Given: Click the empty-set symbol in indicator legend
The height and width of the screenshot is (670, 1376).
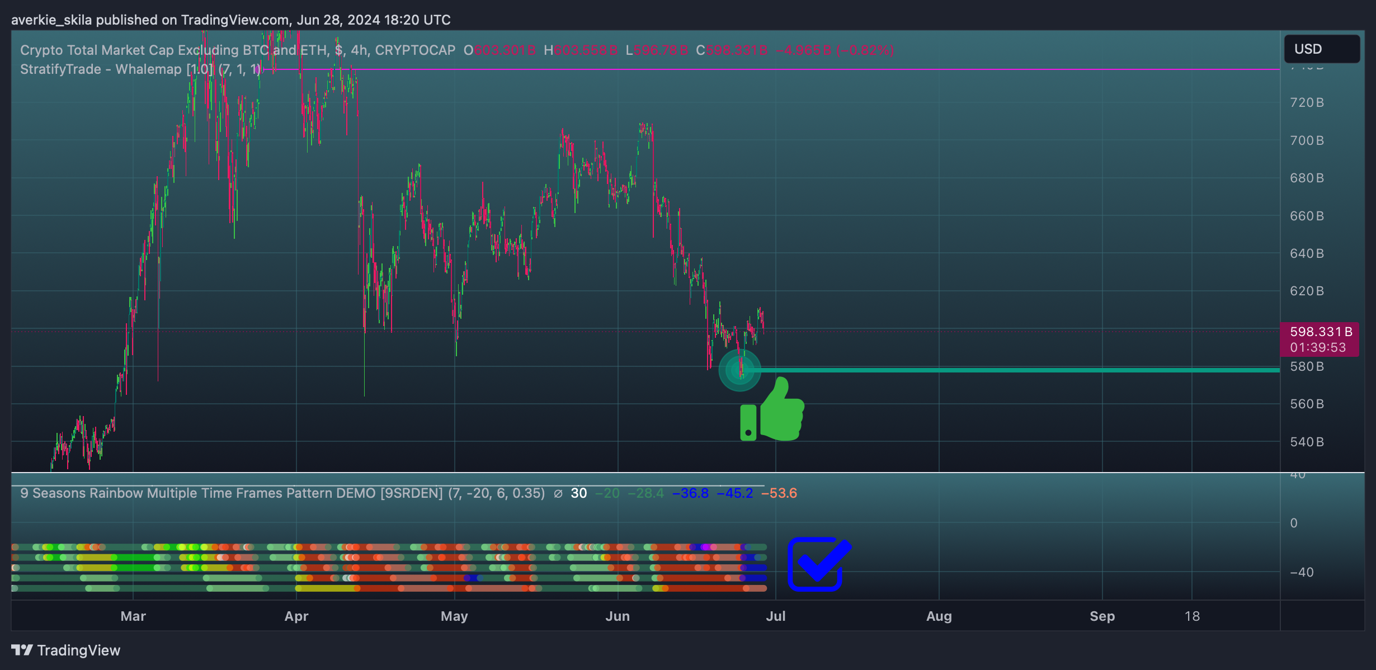Looking at the screenshot, I should click(x=558, y=493).
